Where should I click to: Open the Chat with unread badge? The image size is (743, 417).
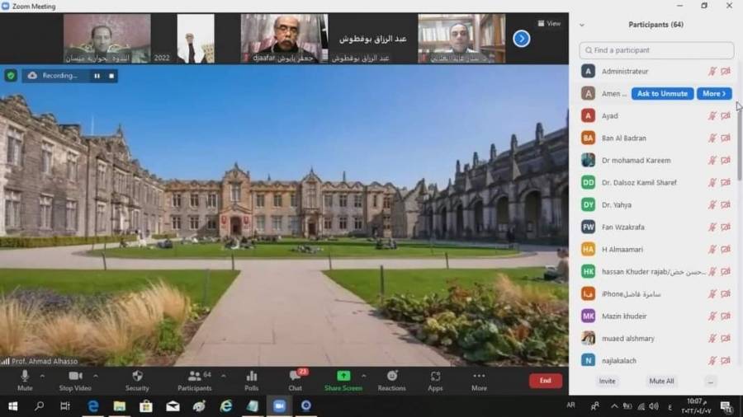296,380
